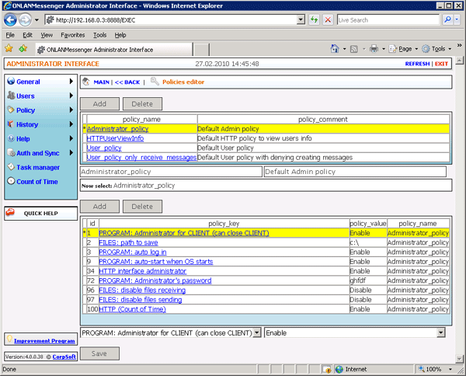
Task: Open the View menu
Action: tap(47, 35)
